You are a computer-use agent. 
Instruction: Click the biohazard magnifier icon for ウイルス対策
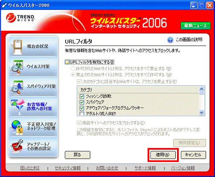[17, 67]
